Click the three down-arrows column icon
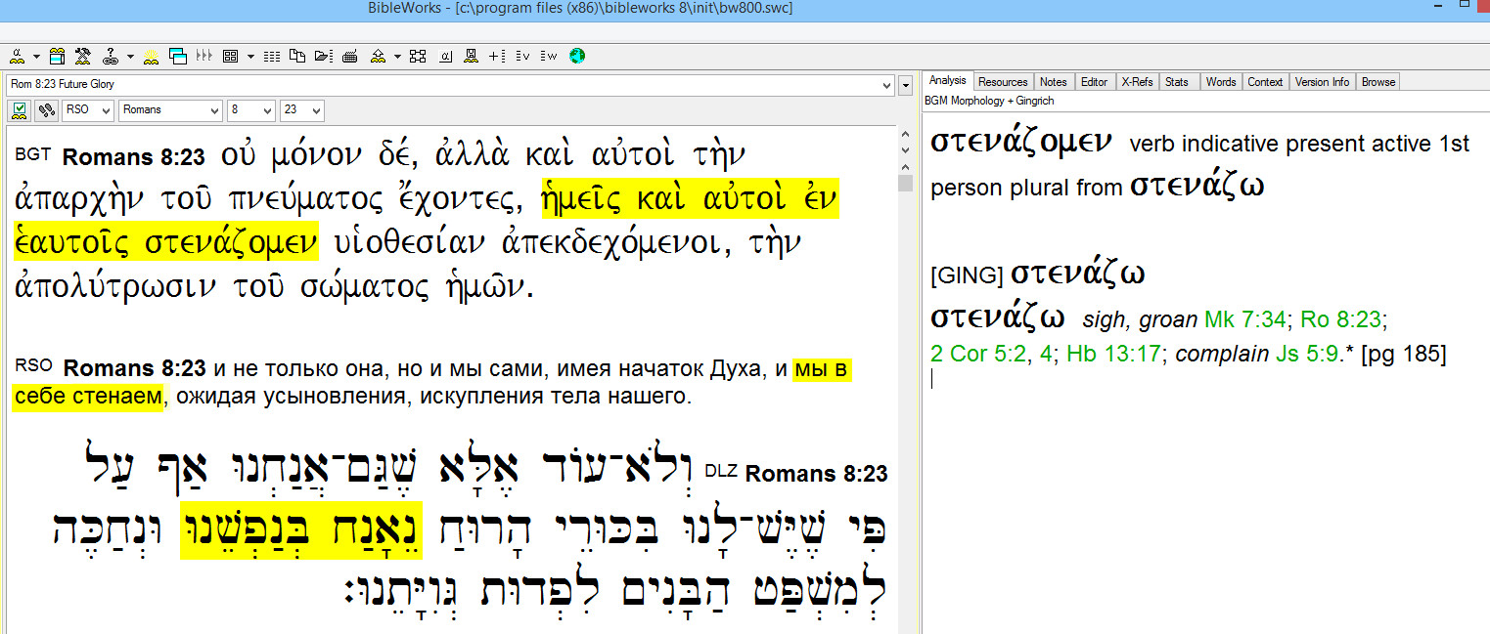This screenshot has width=1490, height=634. 203,56
